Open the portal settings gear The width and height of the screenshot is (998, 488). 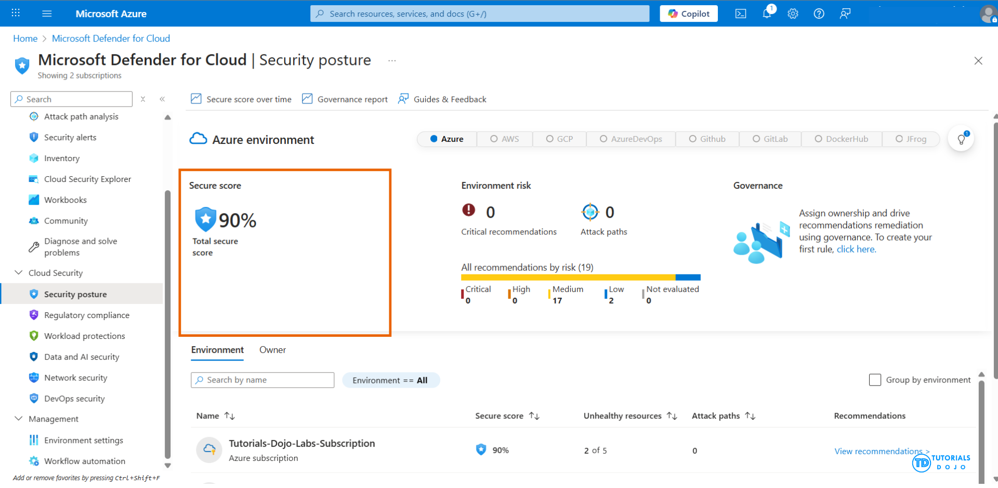point(793,14)
